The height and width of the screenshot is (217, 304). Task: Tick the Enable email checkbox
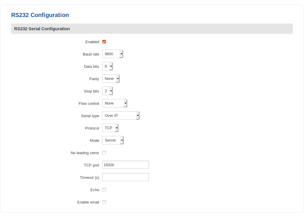(104, 202)
